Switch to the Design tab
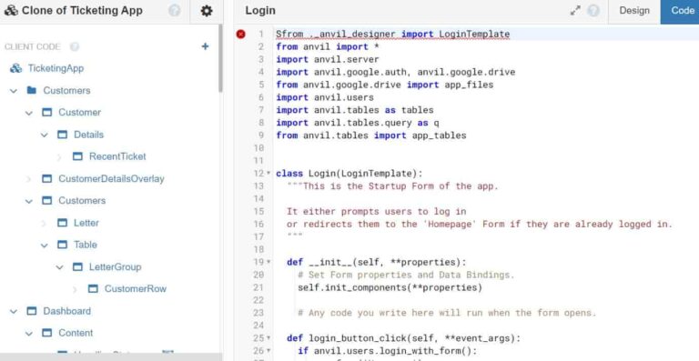The height and width of the screenshot is (361, 699). 634,11
